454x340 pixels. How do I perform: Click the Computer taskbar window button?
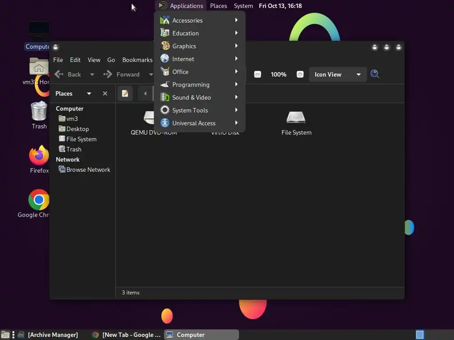click(x=202, y=335)
